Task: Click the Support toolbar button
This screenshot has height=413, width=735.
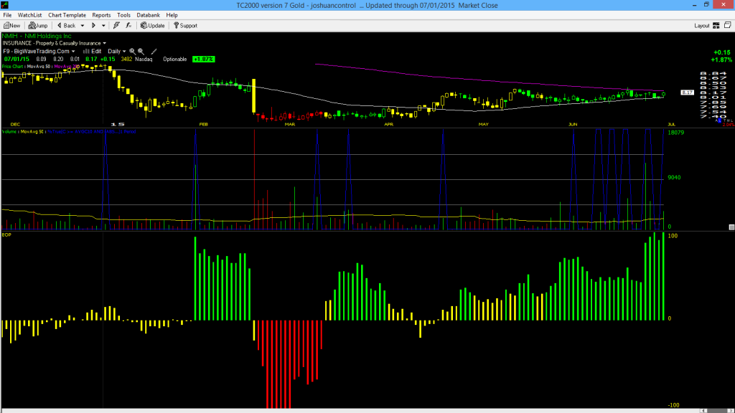Action: 185,25
